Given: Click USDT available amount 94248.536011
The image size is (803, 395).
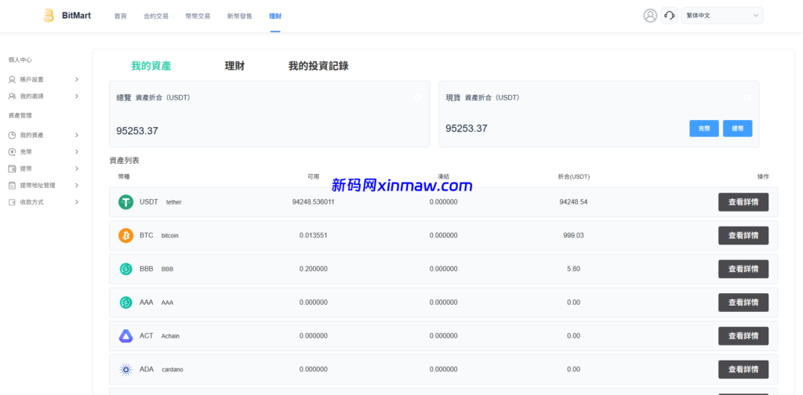Looking at the screenshot, I should (314, 201).
